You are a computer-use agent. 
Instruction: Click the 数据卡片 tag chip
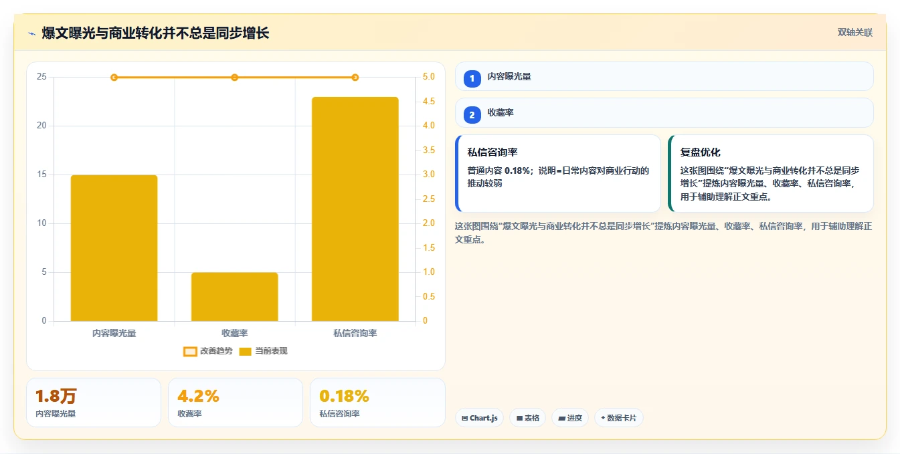pos(619,418)
